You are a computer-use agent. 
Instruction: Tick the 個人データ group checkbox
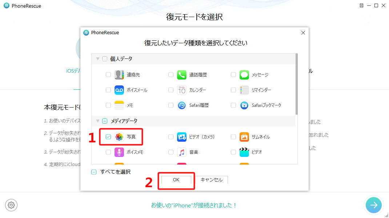click(105, 59)
